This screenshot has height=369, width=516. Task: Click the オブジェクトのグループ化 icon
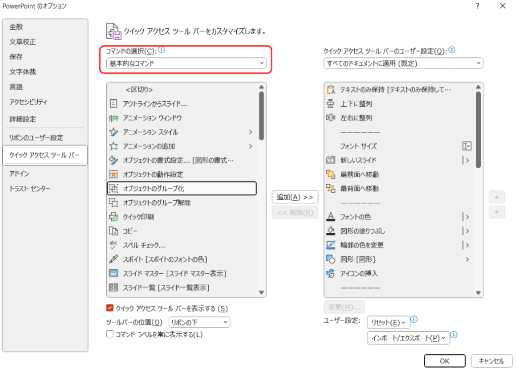tap(113, 188)
